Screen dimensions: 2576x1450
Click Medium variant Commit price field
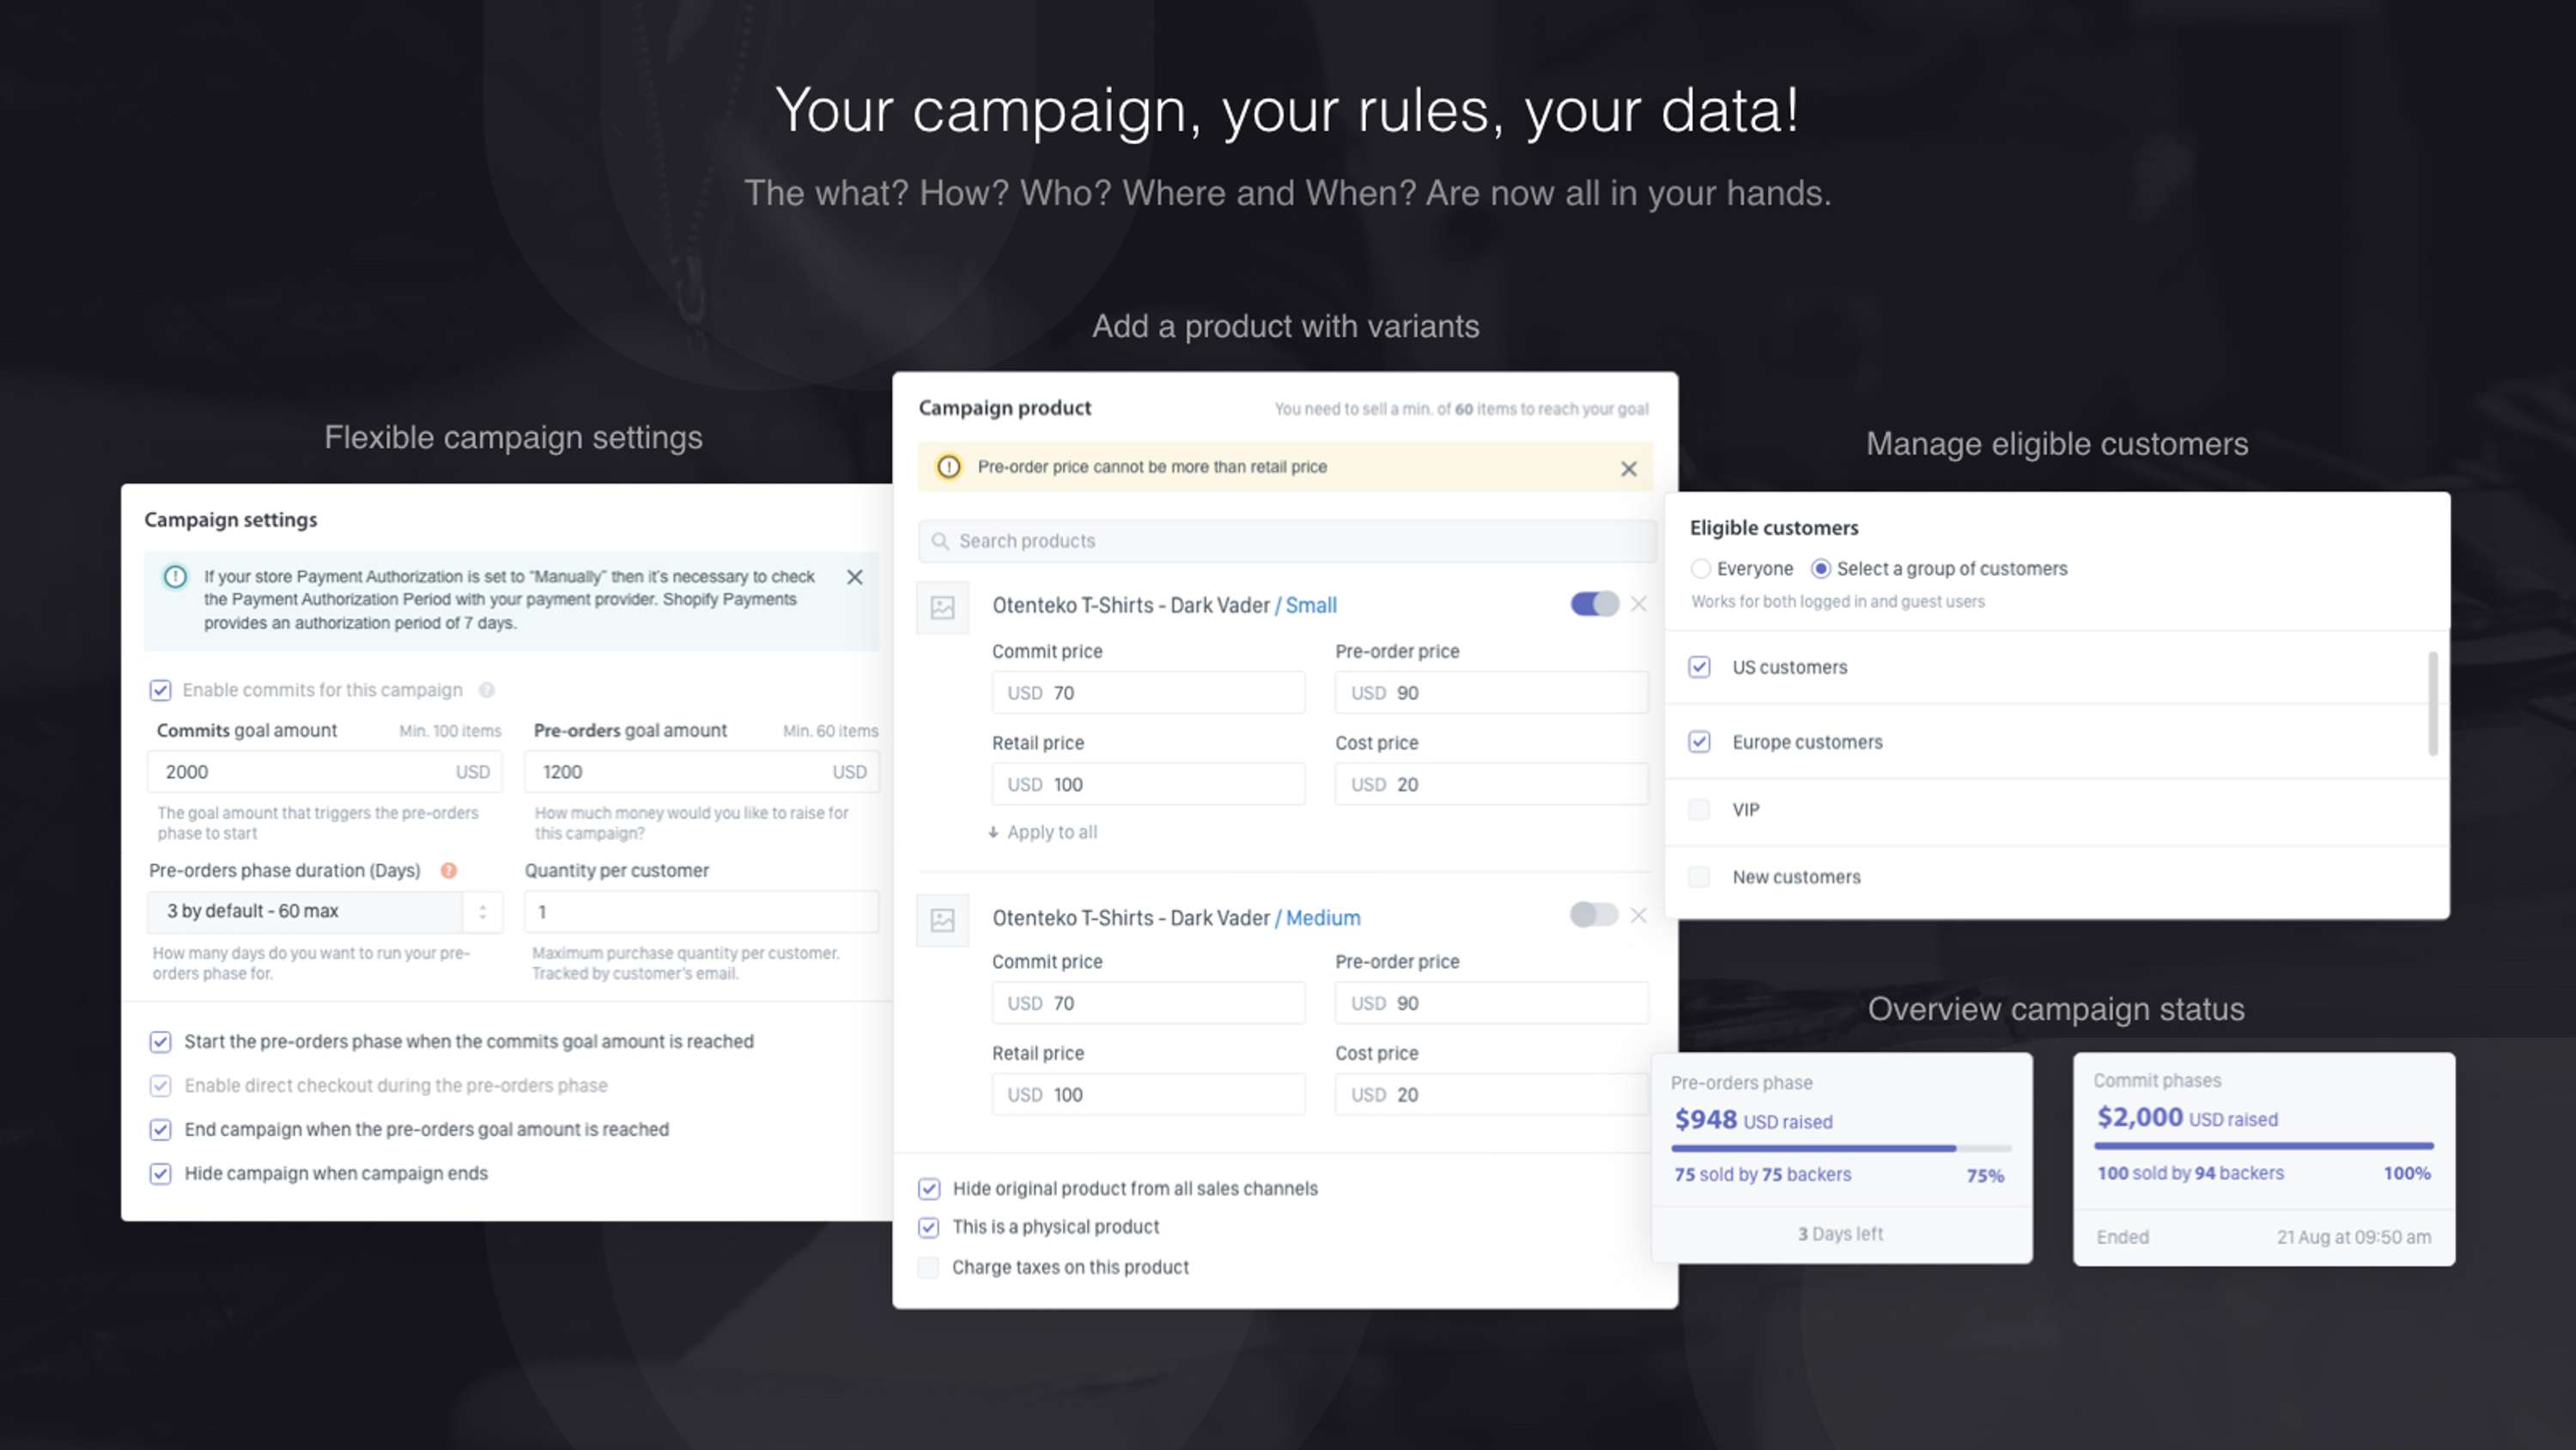pyautogui.click(x=1148, y=1002)
